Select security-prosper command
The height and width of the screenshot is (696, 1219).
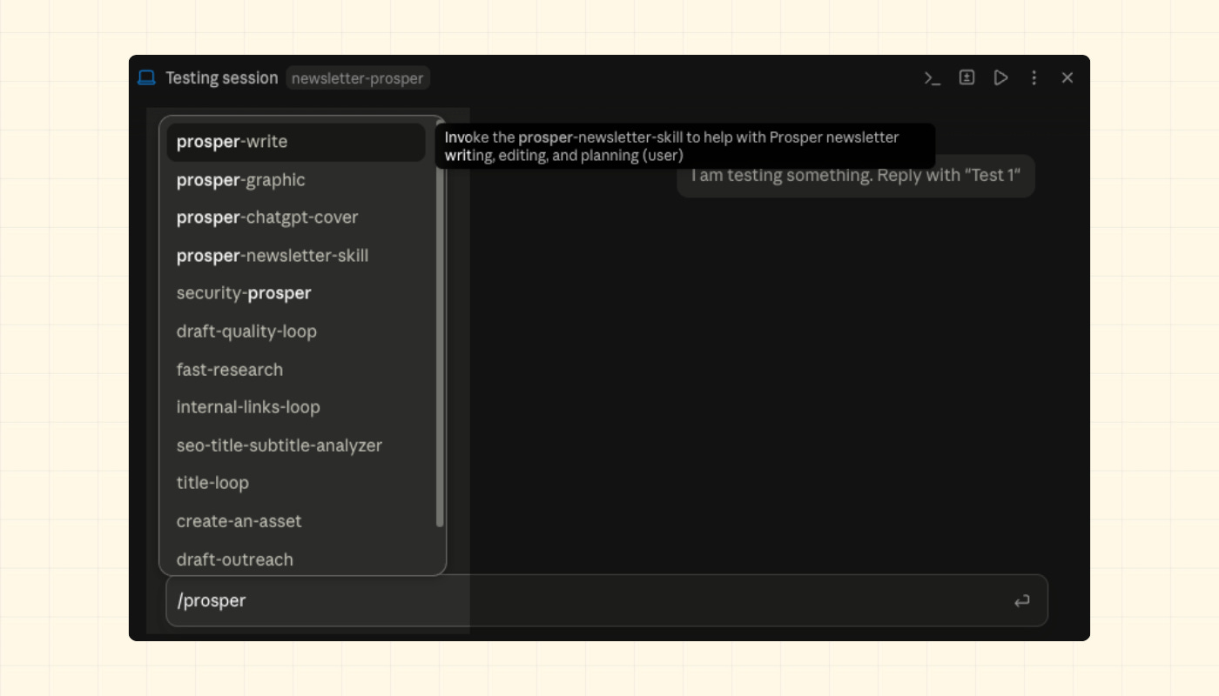296,293
